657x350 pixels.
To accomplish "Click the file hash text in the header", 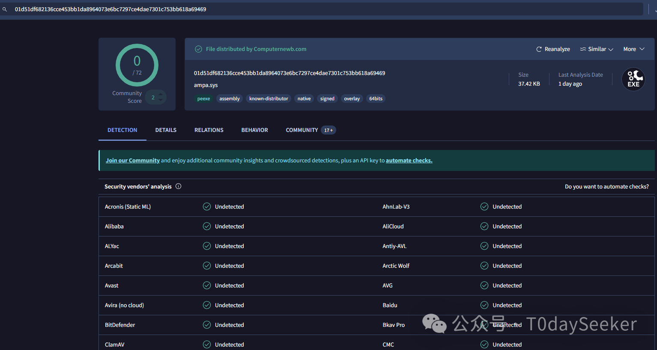I will coord(290,73).
